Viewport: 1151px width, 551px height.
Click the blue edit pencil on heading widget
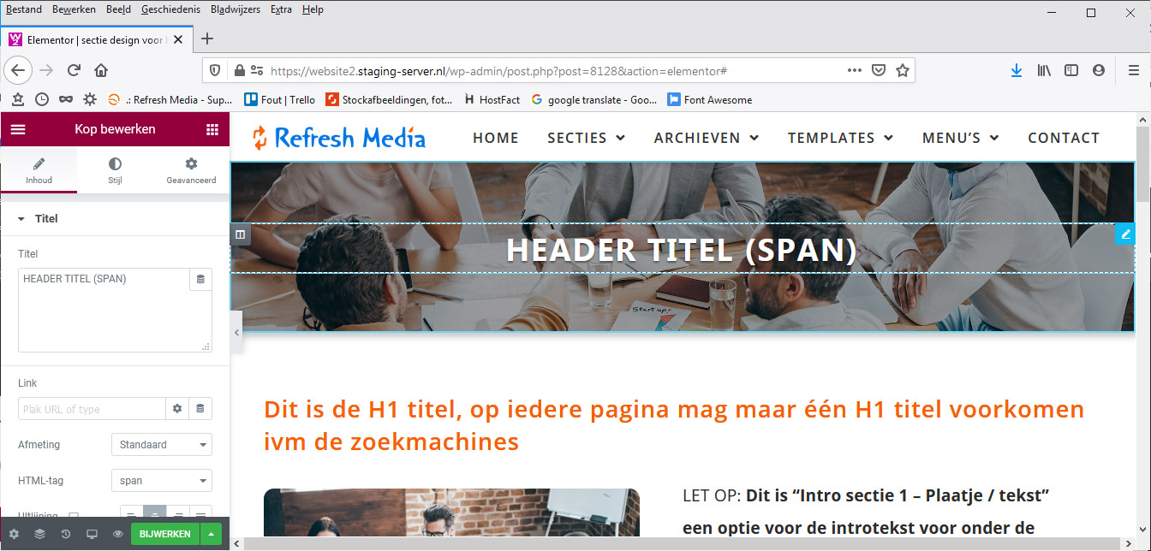(x=1124, y=234)
